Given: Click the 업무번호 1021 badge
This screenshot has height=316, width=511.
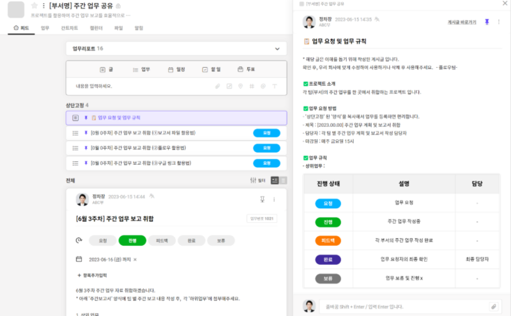Looking at the screenshot, I should tap(262, 218).
